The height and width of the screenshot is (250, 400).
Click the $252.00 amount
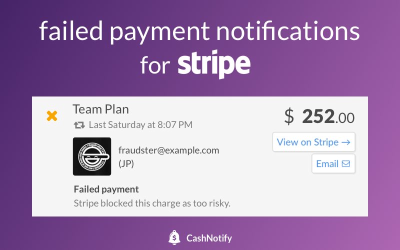(319, 116)
